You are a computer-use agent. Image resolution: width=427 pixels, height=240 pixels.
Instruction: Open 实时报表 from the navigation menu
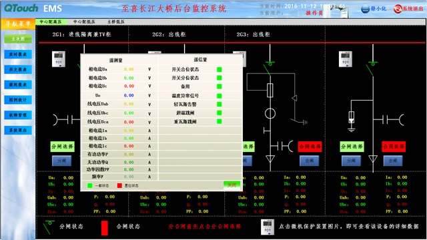[x=18, y=55]
